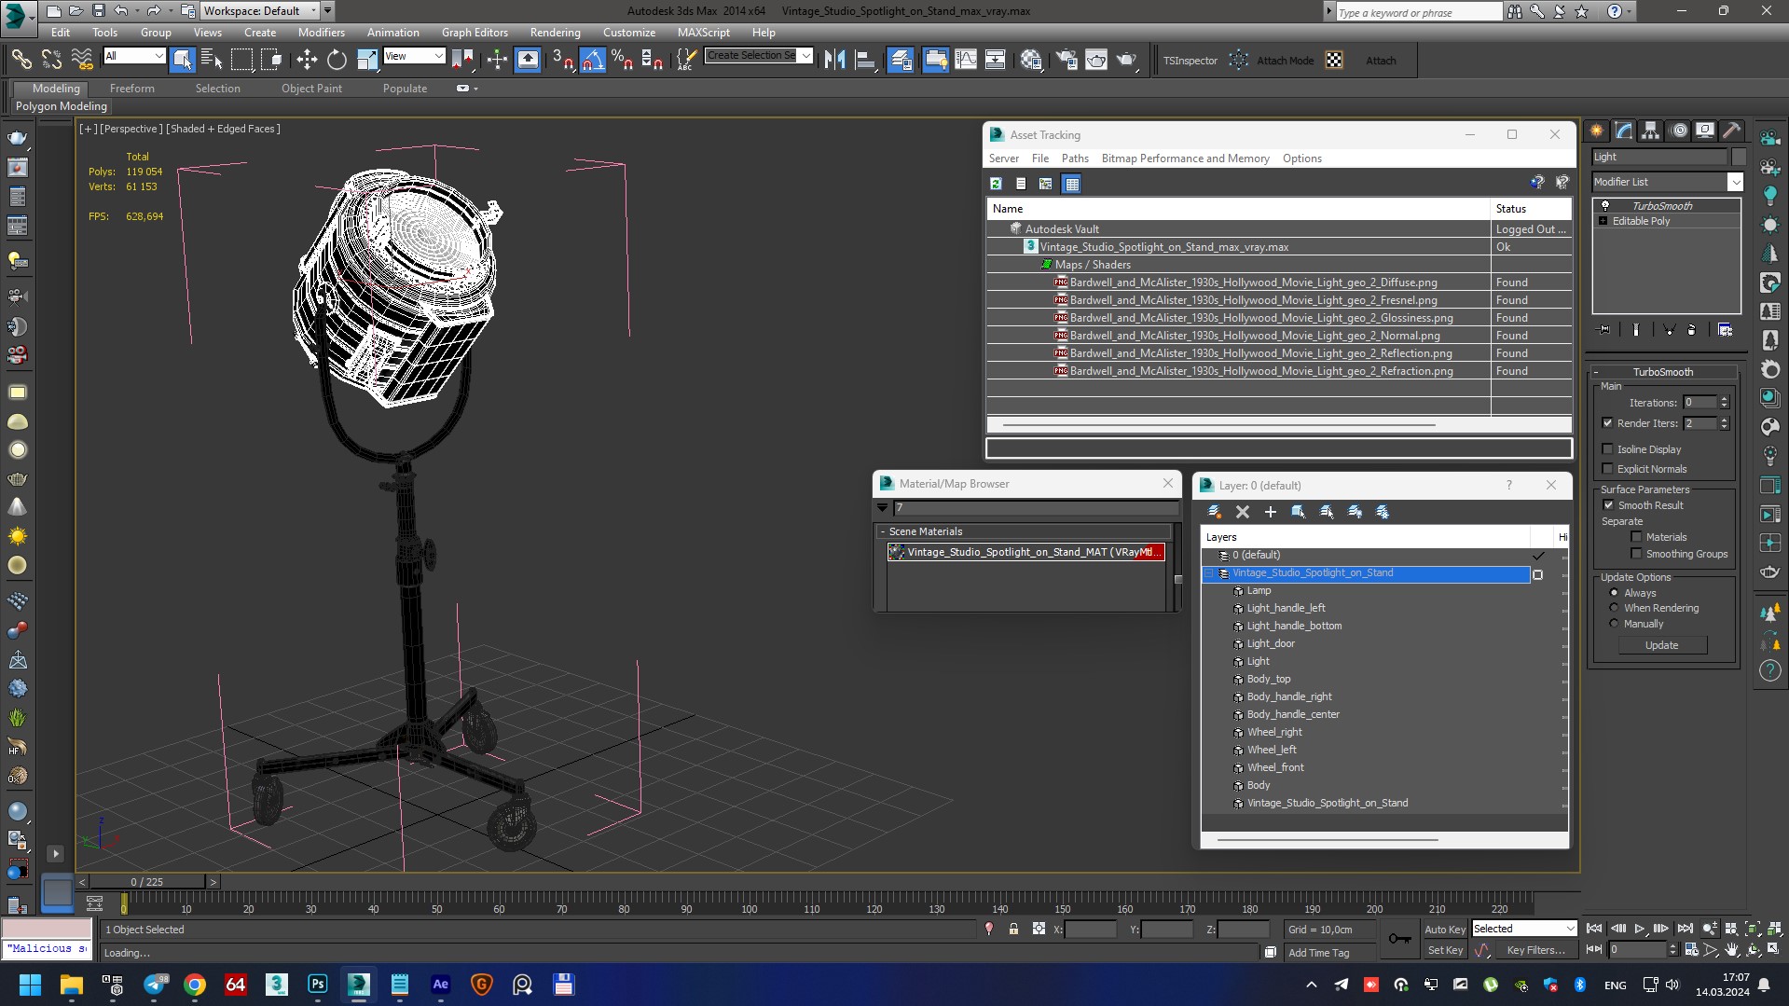Collapse the Scene Materials group
Image resolution: width=1789 pixels, height=1006 pixels.
pyautogui.click(x=882, y=531)
